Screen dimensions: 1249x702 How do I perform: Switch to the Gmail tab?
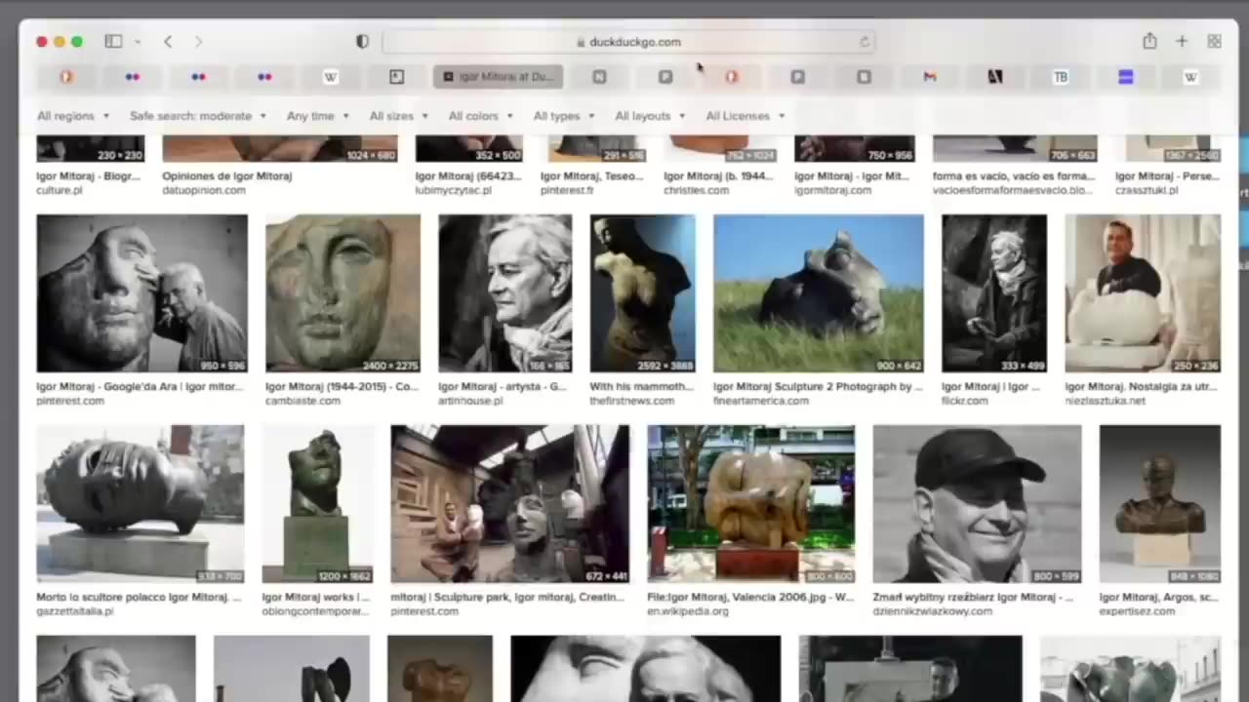pyautogui.click(x=929, y=76)
